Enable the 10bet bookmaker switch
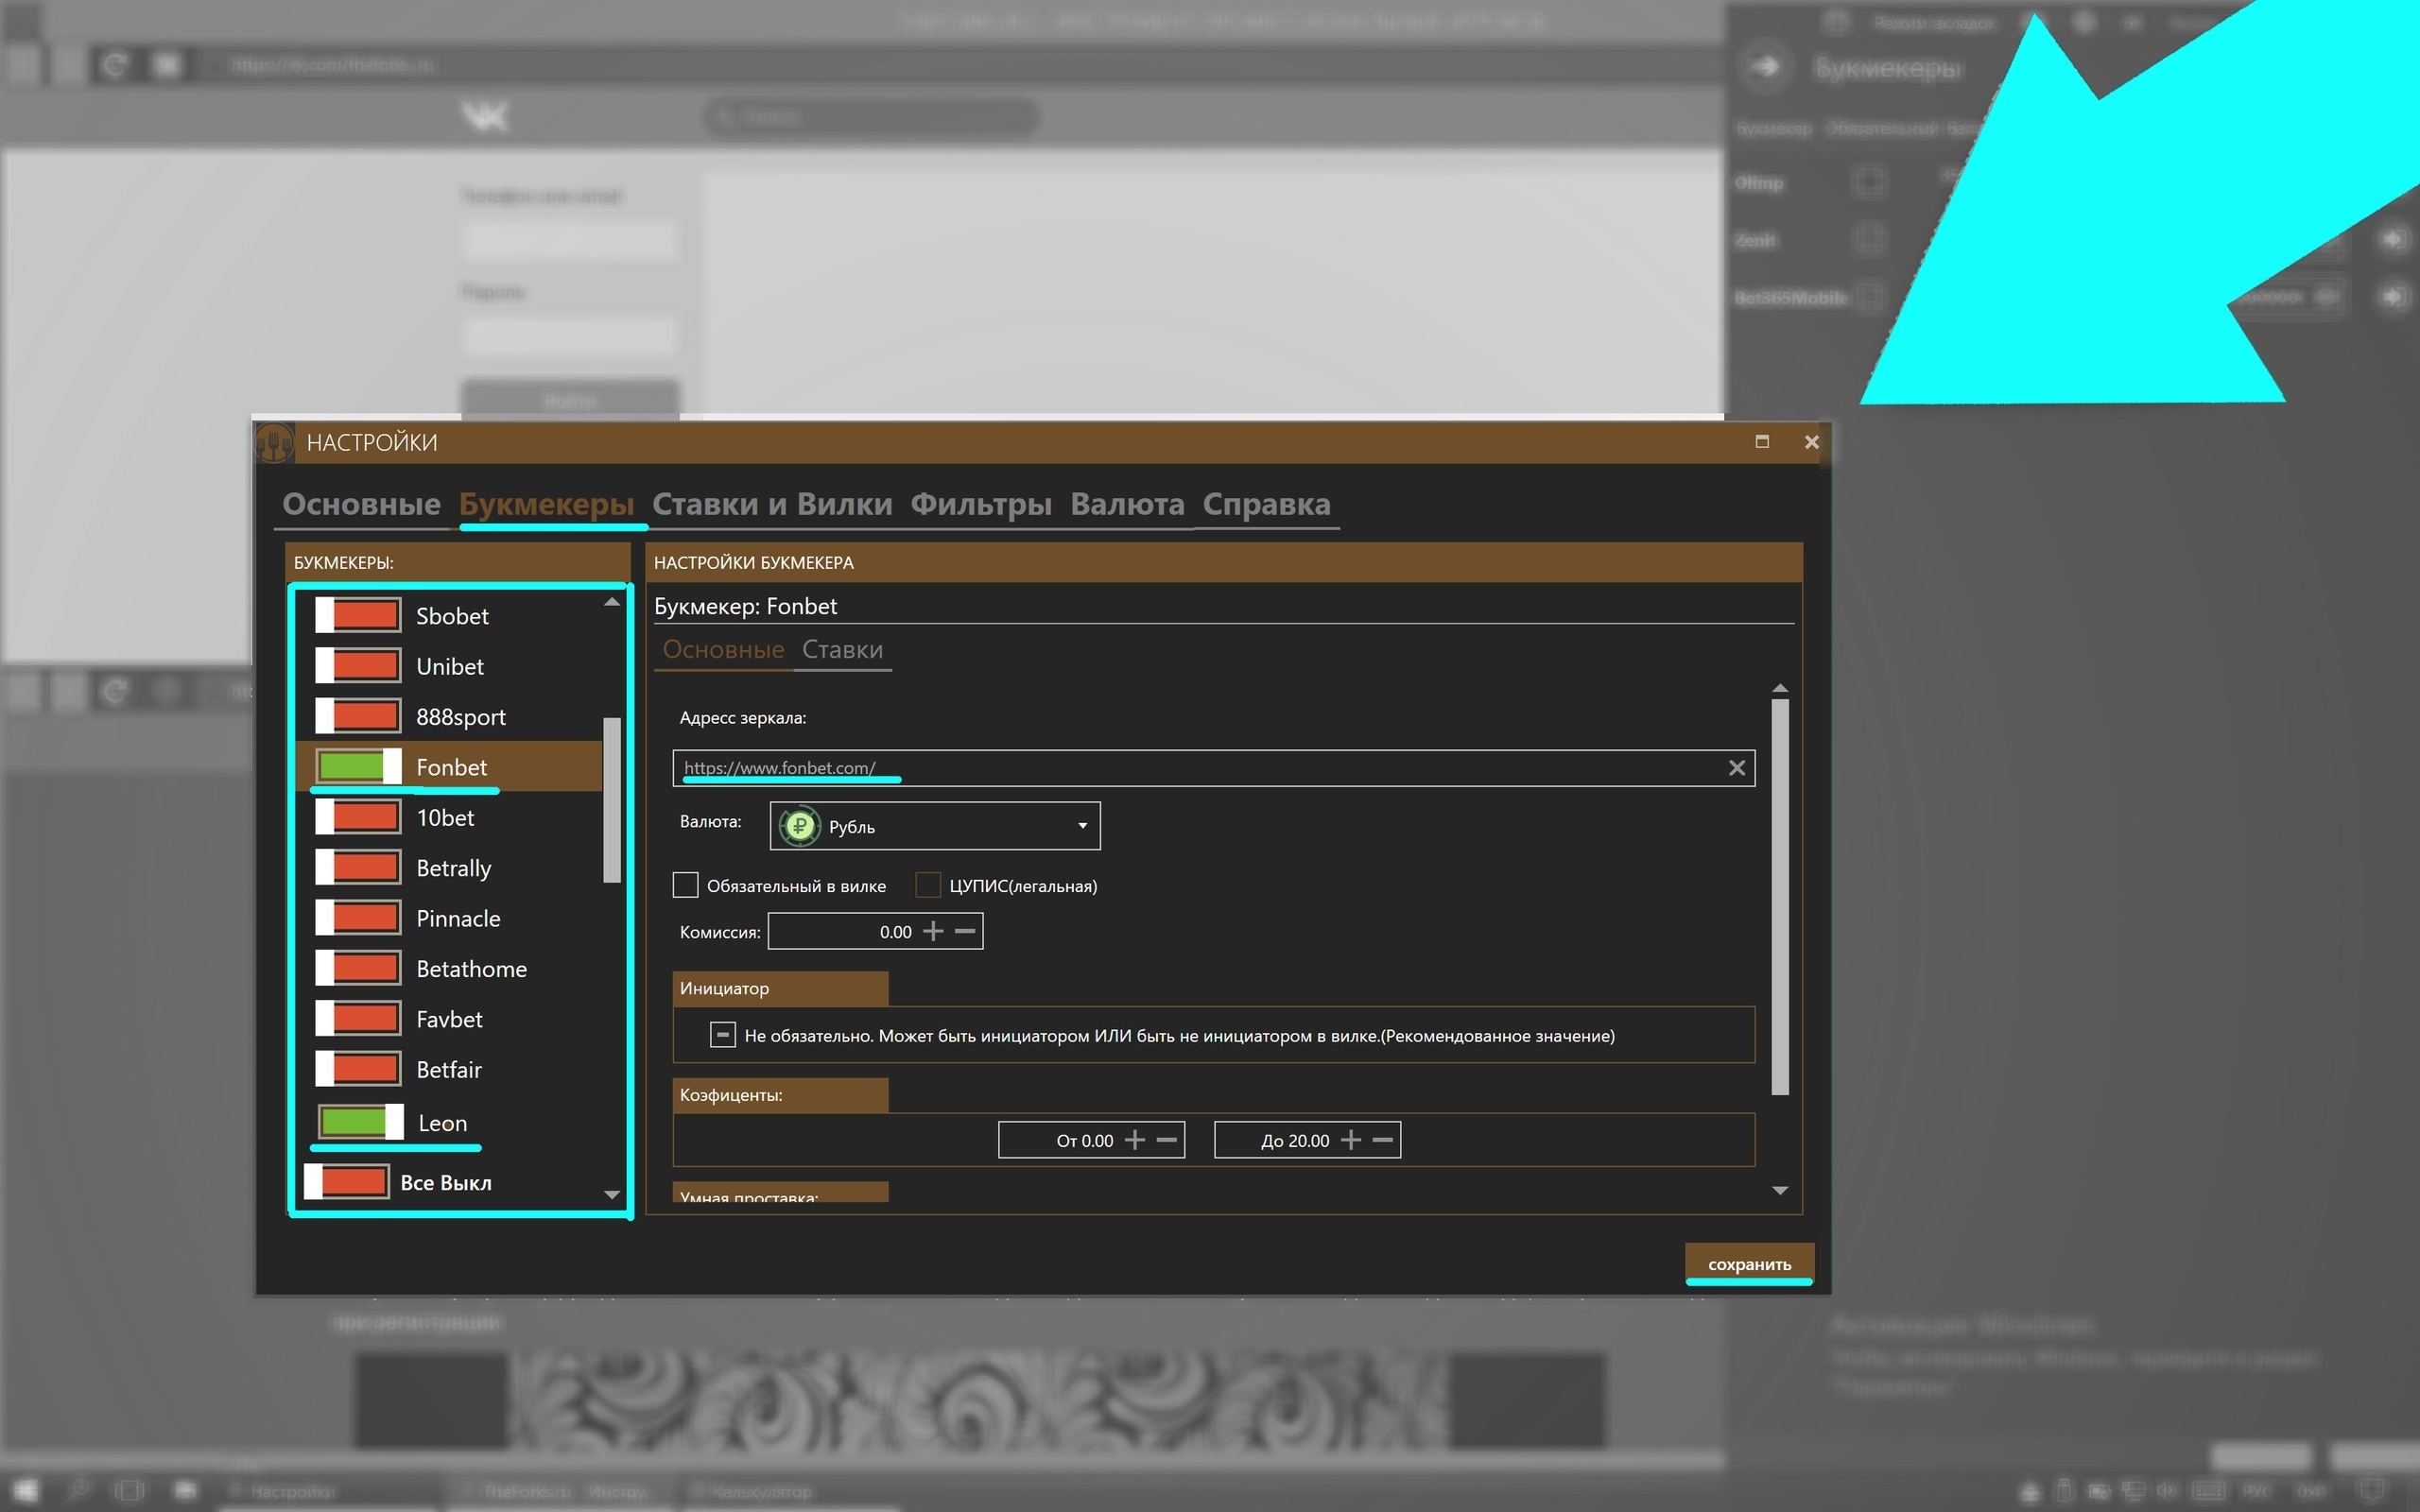 [x=358, y=817]
